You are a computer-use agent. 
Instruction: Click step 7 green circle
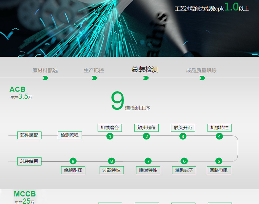tap(148, 161)
